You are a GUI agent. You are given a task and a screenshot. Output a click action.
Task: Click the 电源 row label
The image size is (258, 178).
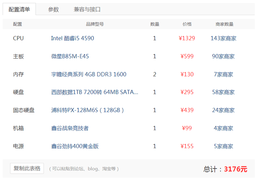18,147
